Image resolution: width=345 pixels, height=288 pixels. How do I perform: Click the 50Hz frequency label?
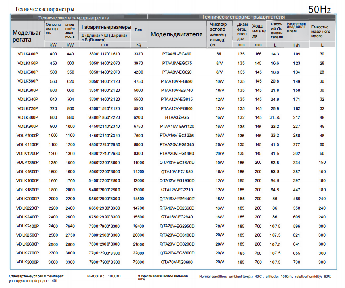tap(320, 9)
